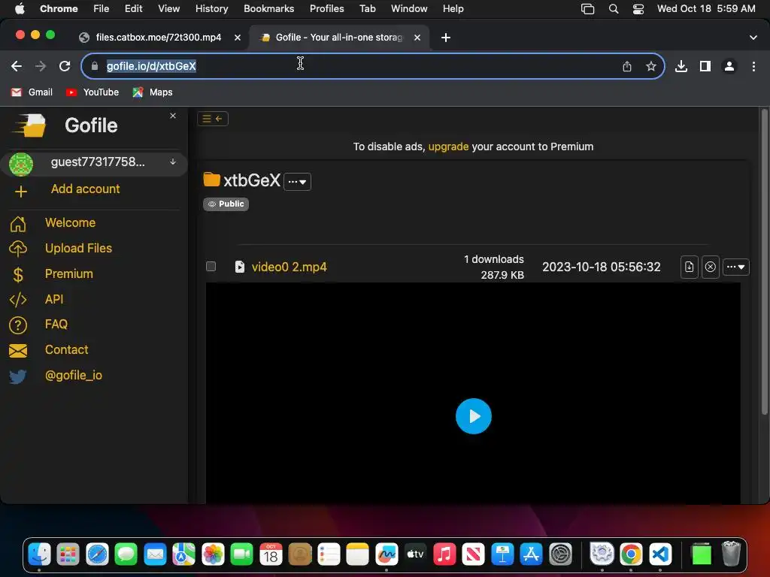The height and width of the screenshot is (577, 770).
Task: Open the Contact sidebar link
Action: (67, 350)
